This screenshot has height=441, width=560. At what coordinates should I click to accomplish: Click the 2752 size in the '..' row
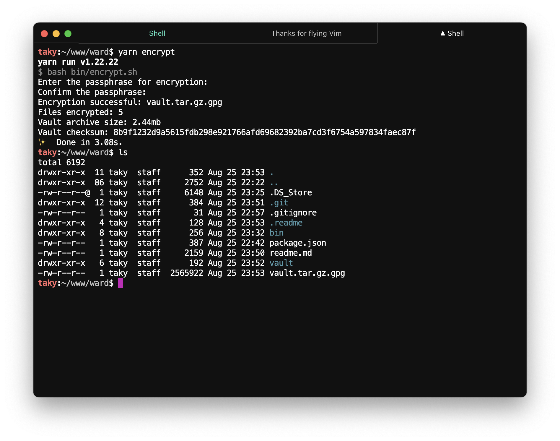click(x=194, y=183)
